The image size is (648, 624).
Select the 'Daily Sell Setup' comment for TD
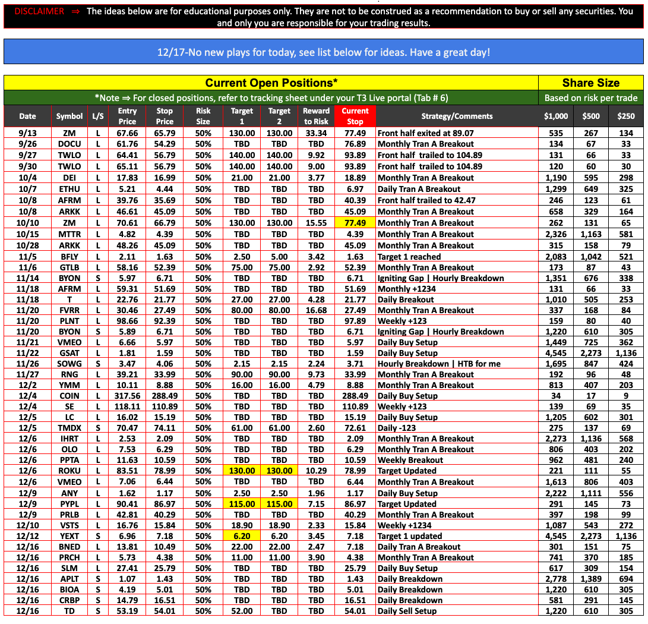pos(407,611)
